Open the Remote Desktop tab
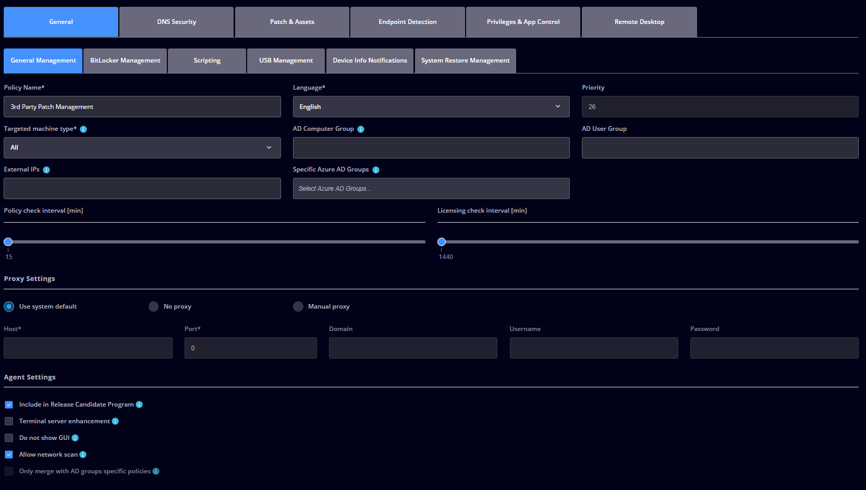Image resolution: width=866 pixels, height=490 pixels. (x=639, y=22)
